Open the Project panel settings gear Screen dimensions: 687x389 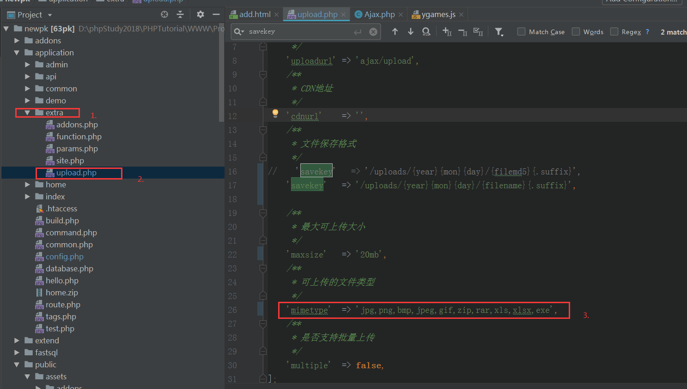coord(200,14)
